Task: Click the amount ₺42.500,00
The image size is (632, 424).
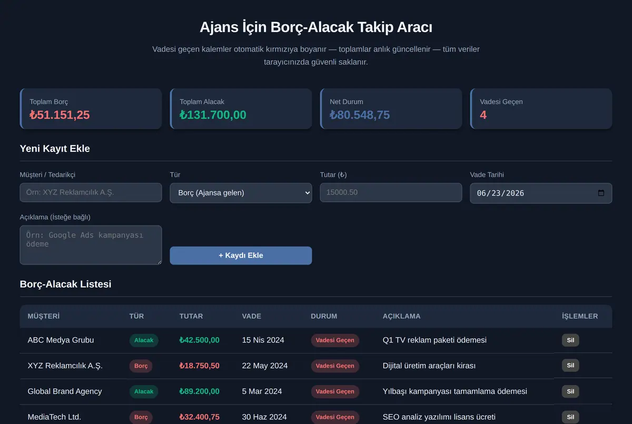Action: coord(200,340)
